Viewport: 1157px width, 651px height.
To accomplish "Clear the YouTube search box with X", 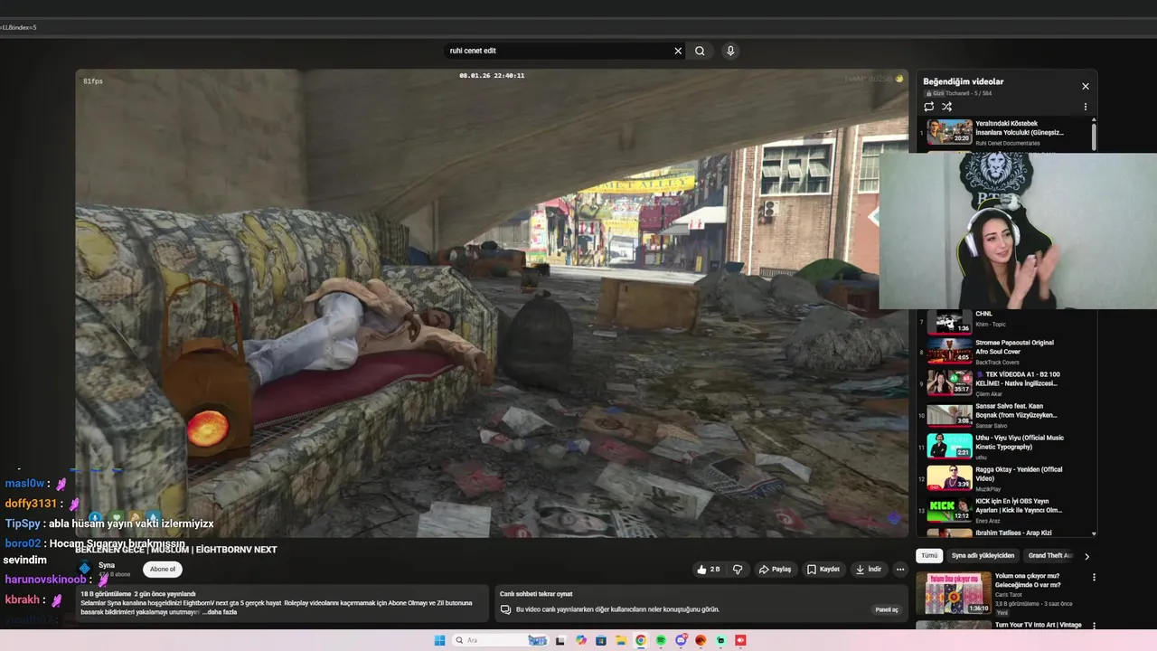I will pos(678,51).
